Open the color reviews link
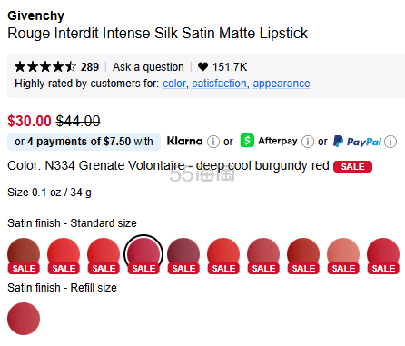 click(x=174, y=84)
